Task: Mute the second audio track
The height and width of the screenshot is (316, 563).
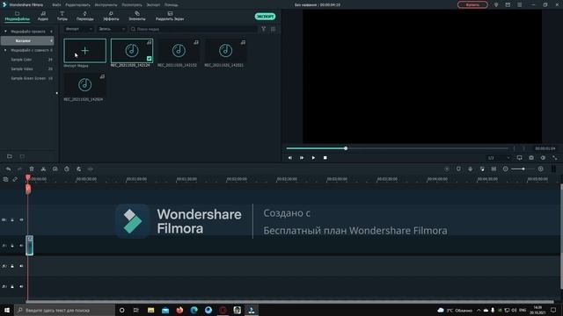Action: click(21, 266)
